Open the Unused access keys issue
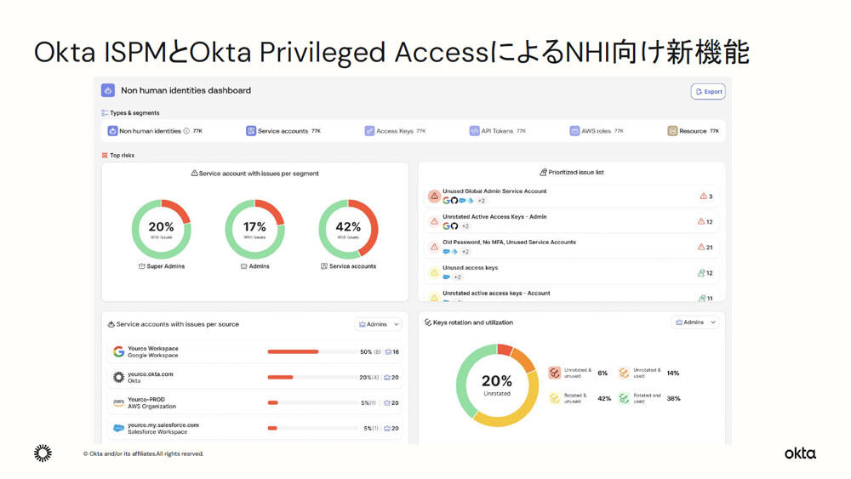Screen dimensions: 851x479 [572, 272]
